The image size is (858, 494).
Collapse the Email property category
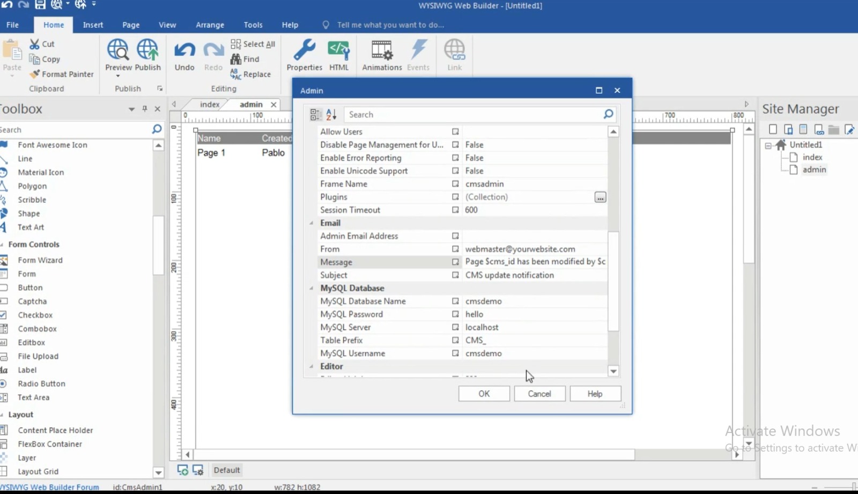pyautogui.click(x=312, y=223)
